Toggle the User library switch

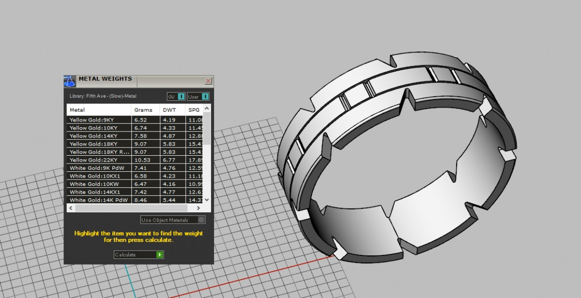click(x=205, y=96)
